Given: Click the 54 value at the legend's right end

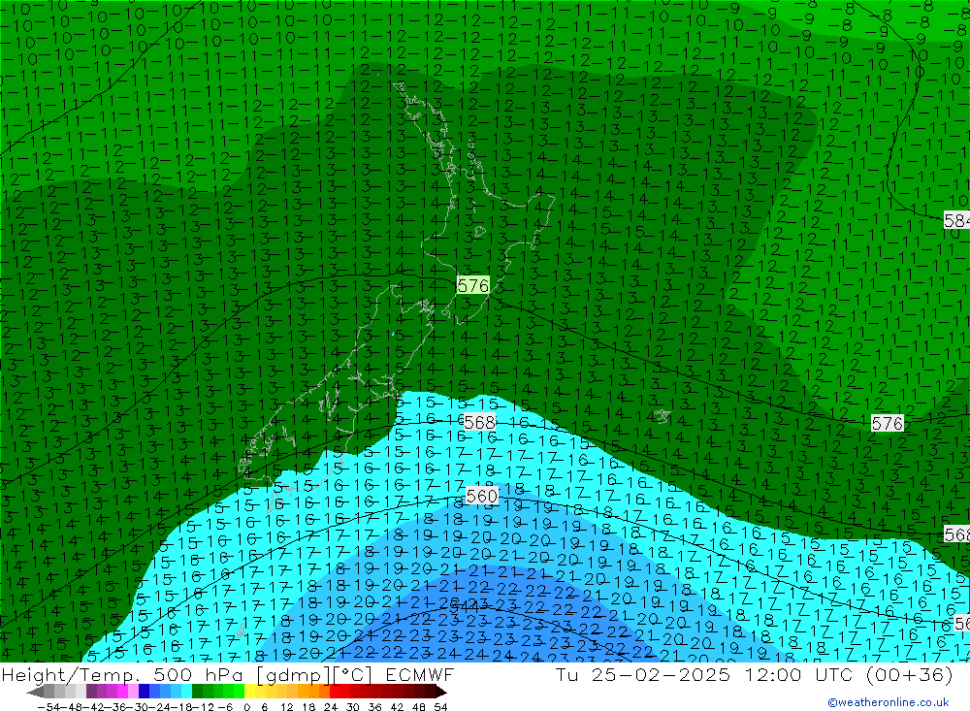Looking at the screenshot, I should tap(440, 707).
